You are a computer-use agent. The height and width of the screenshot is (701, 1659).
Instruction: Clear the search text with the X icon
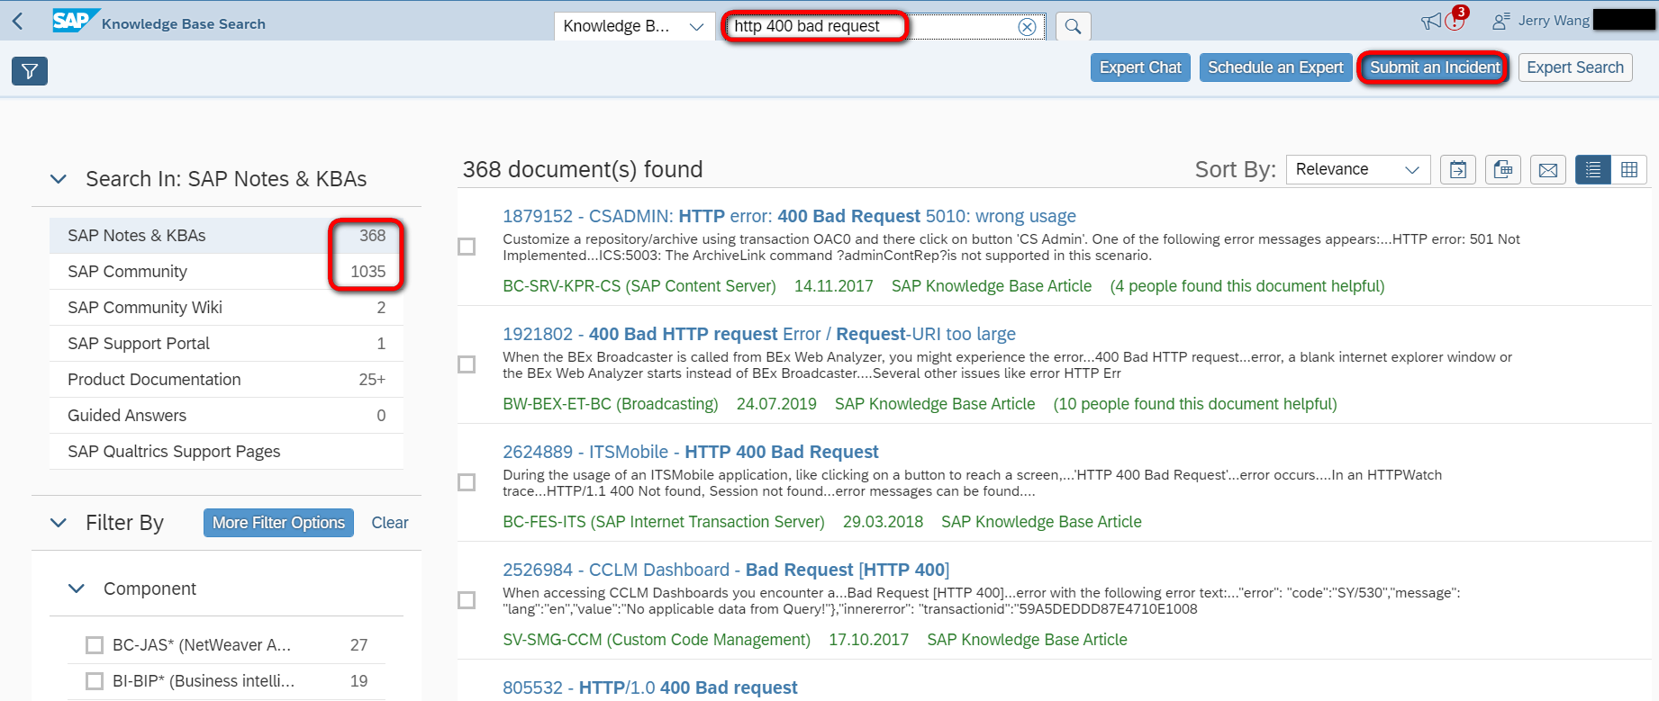click(1027, 26)
